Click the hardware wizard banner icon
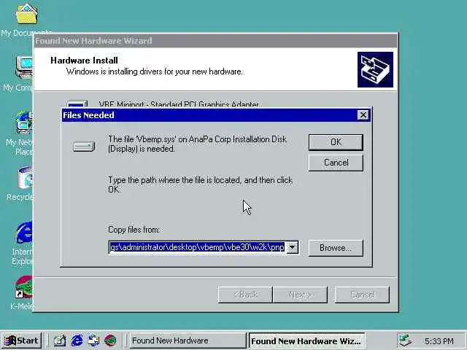The image size is (467, 350). coord(375,70)
